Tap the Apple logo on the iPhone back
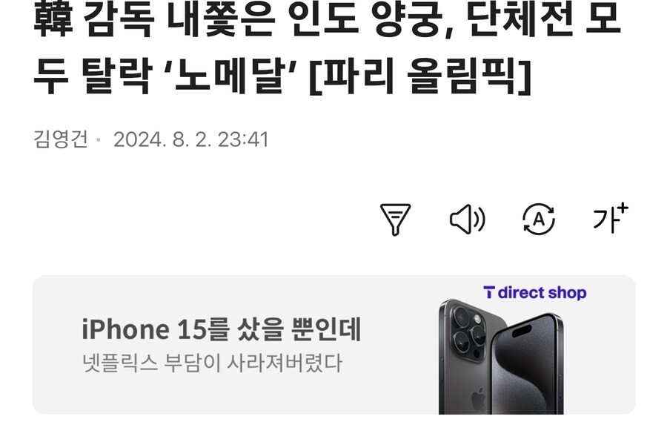 pyautogui.click(x=479, y=400)
